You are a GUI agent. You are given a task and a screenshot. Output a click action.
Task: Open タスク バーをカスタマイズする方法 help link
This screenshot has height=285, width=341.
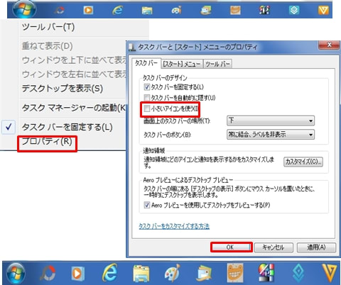pyautogui.click(x=174, y=226)
